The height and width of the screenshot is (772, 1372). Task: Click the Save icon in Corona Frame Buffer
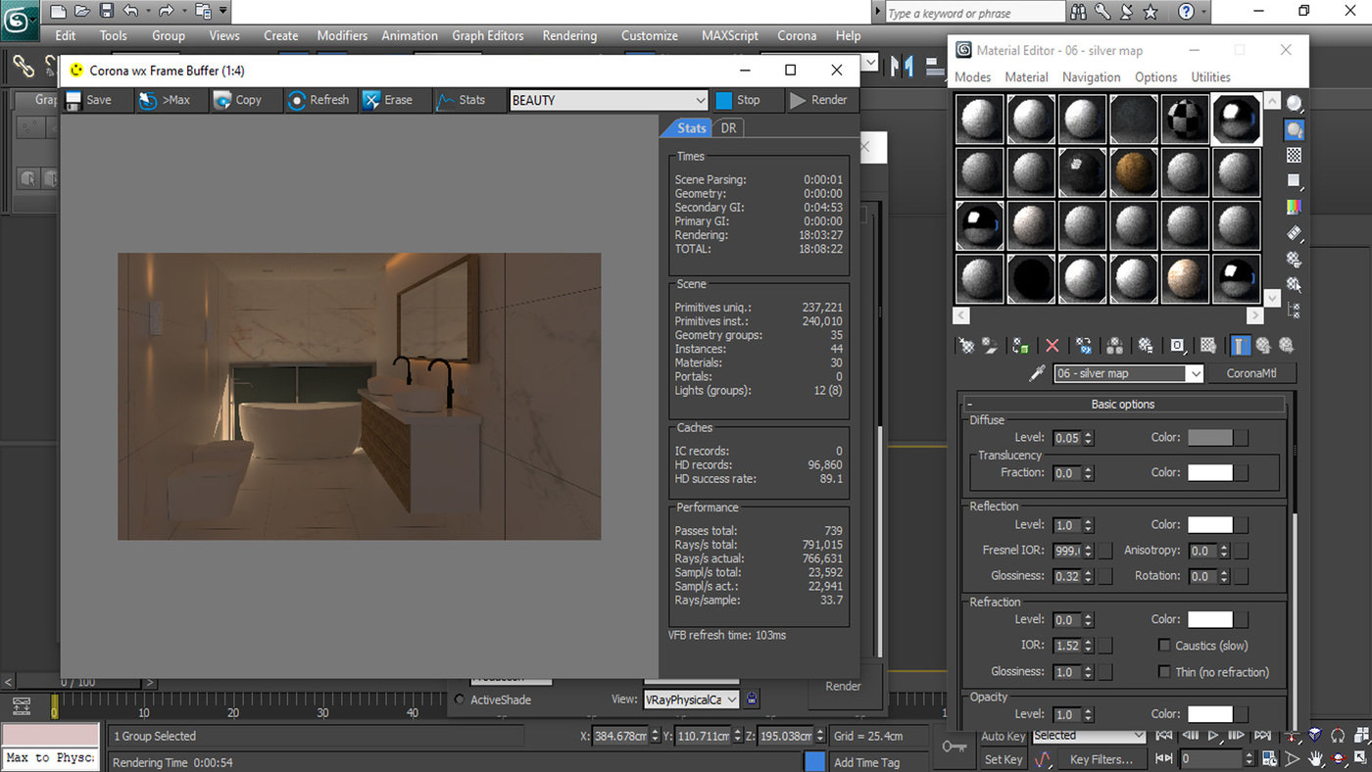[74, 100]
